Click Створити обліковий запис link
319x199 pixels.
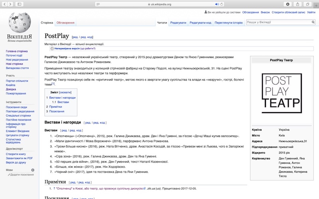point(288,12)
